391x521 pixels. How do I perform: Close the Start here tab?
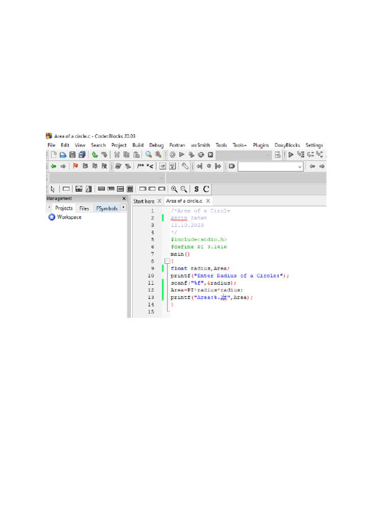[x=159, y=200]
